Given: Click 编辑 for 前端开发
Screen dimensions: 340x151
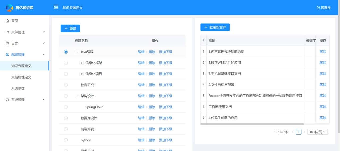Looking at the screenshot, I should [x=141, y=129].
